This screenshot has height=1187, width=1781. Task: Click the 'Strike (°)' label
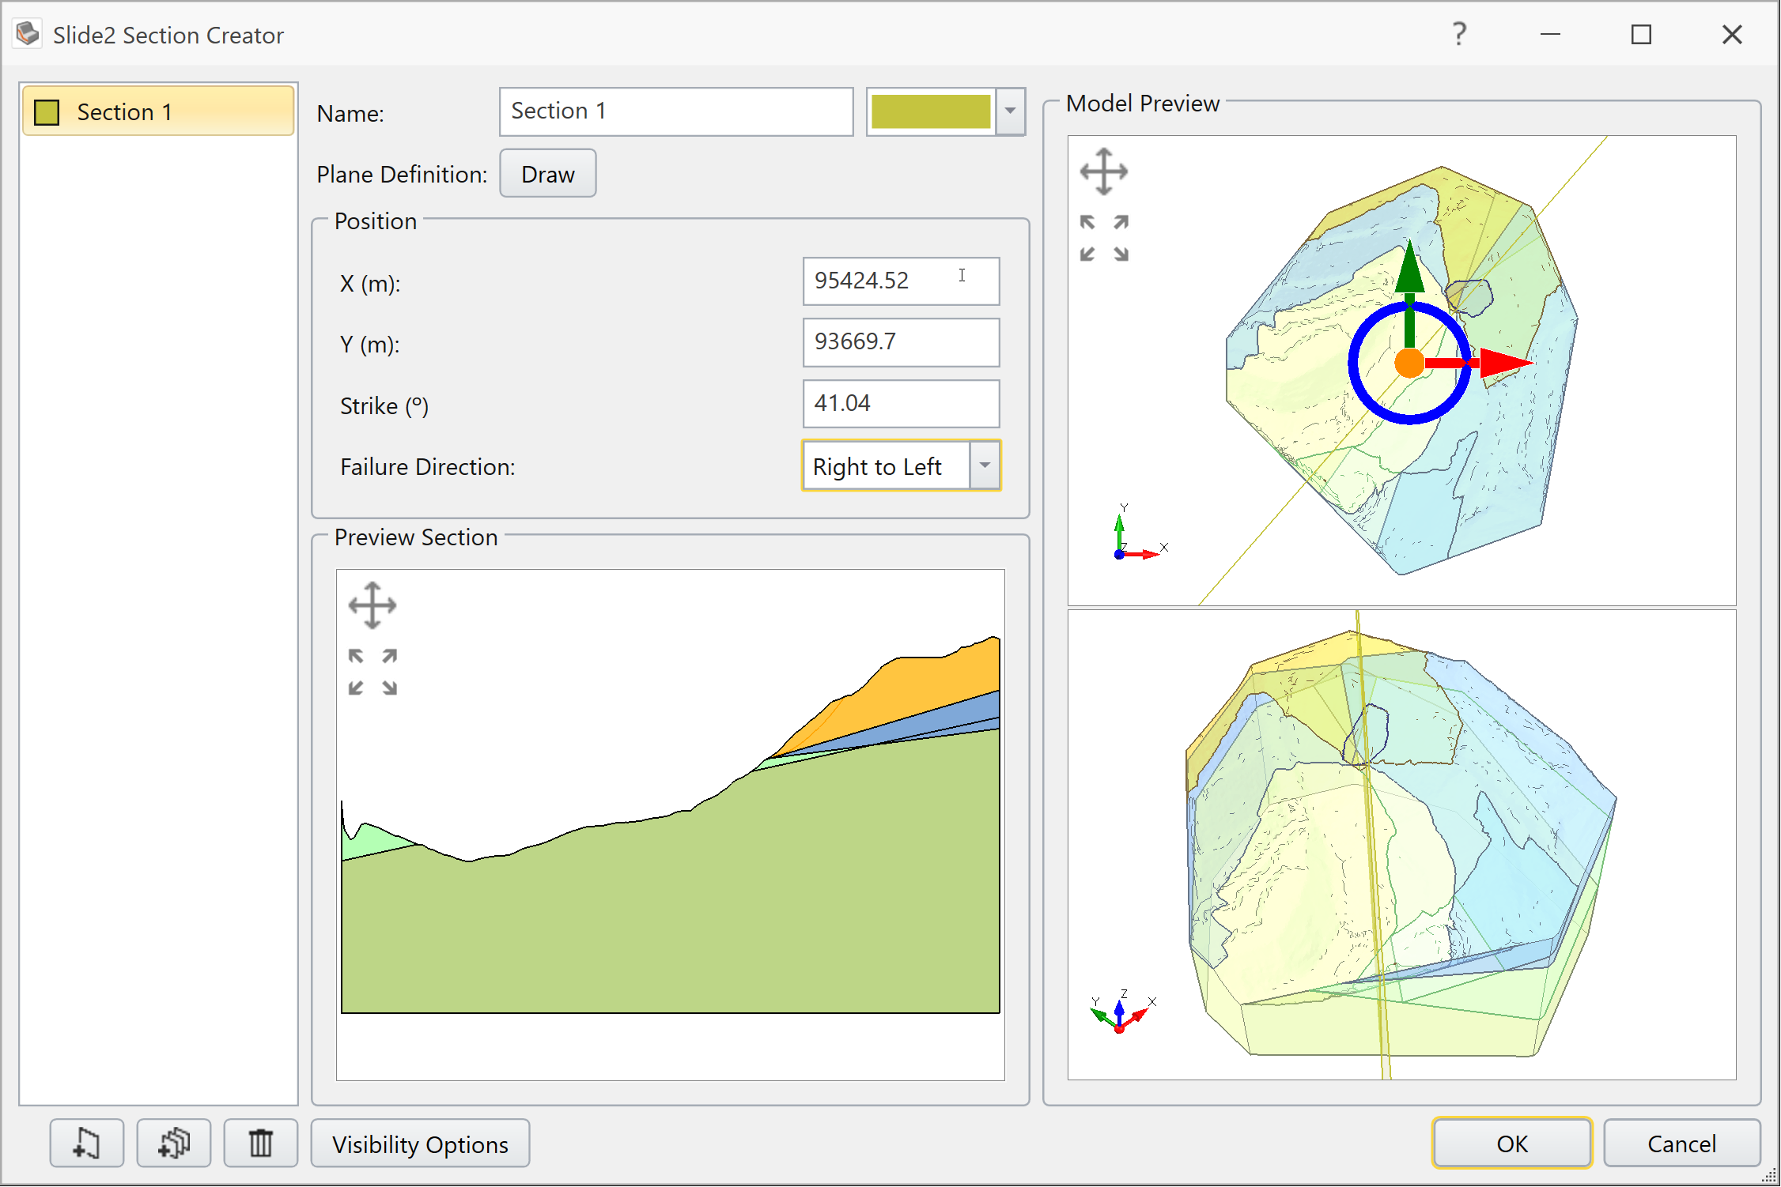384,406
